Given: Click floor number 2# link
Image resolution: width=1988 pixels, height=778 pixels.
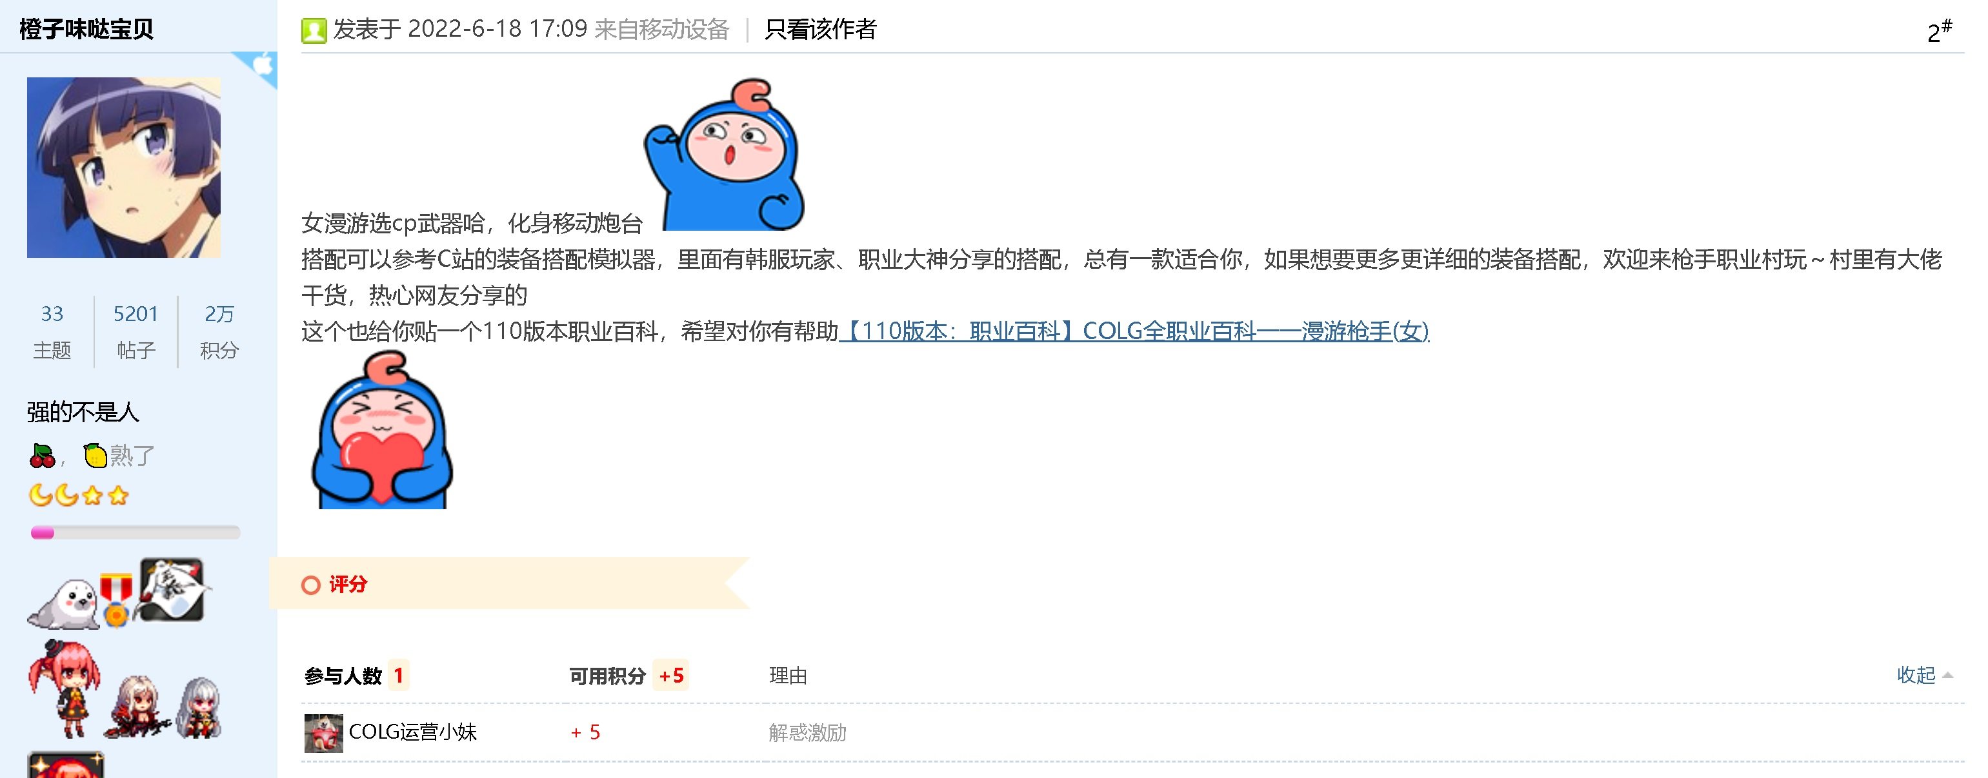Looking at the screenshot, I should point(1940,32).
